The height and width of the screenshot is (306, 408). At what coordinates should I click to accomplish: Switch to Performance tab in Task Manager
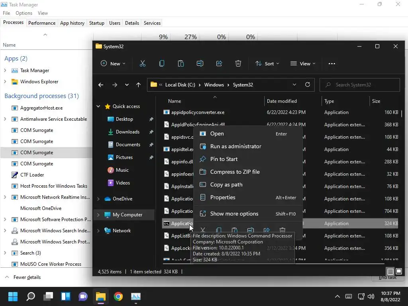41,23
